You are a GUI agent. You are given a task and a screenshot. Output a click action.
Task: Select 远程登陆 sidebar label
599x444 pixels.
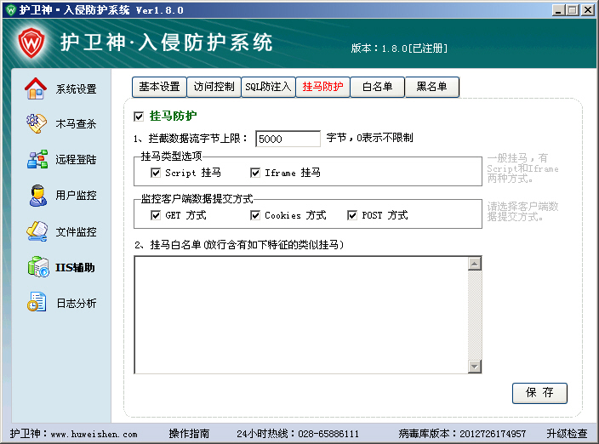click(76, 160)
